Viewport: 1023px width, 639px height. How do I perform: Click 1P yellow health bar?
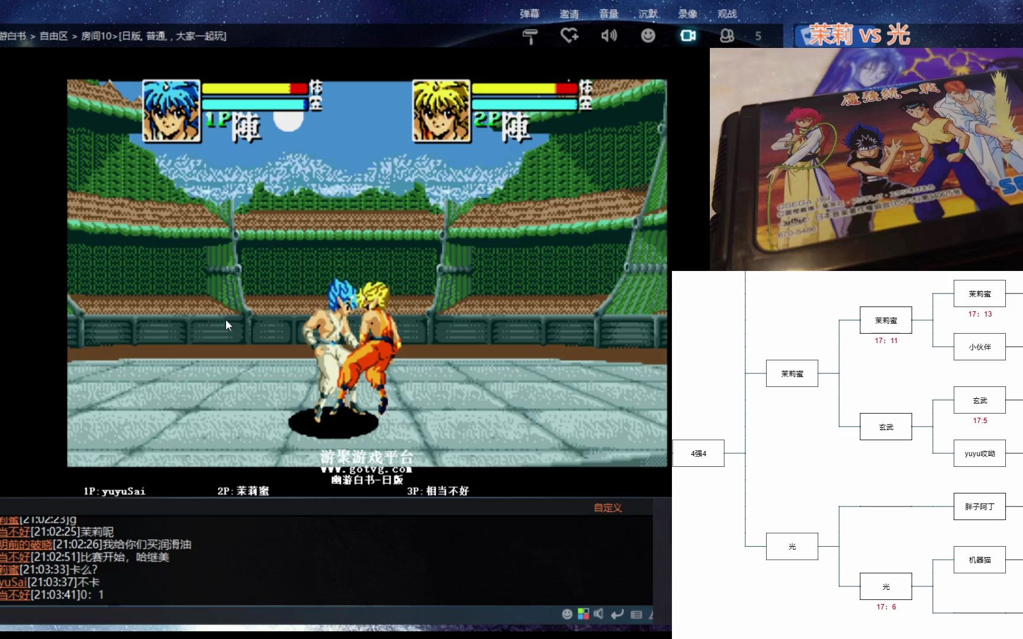pyautogui.click(x=255, y=88)
